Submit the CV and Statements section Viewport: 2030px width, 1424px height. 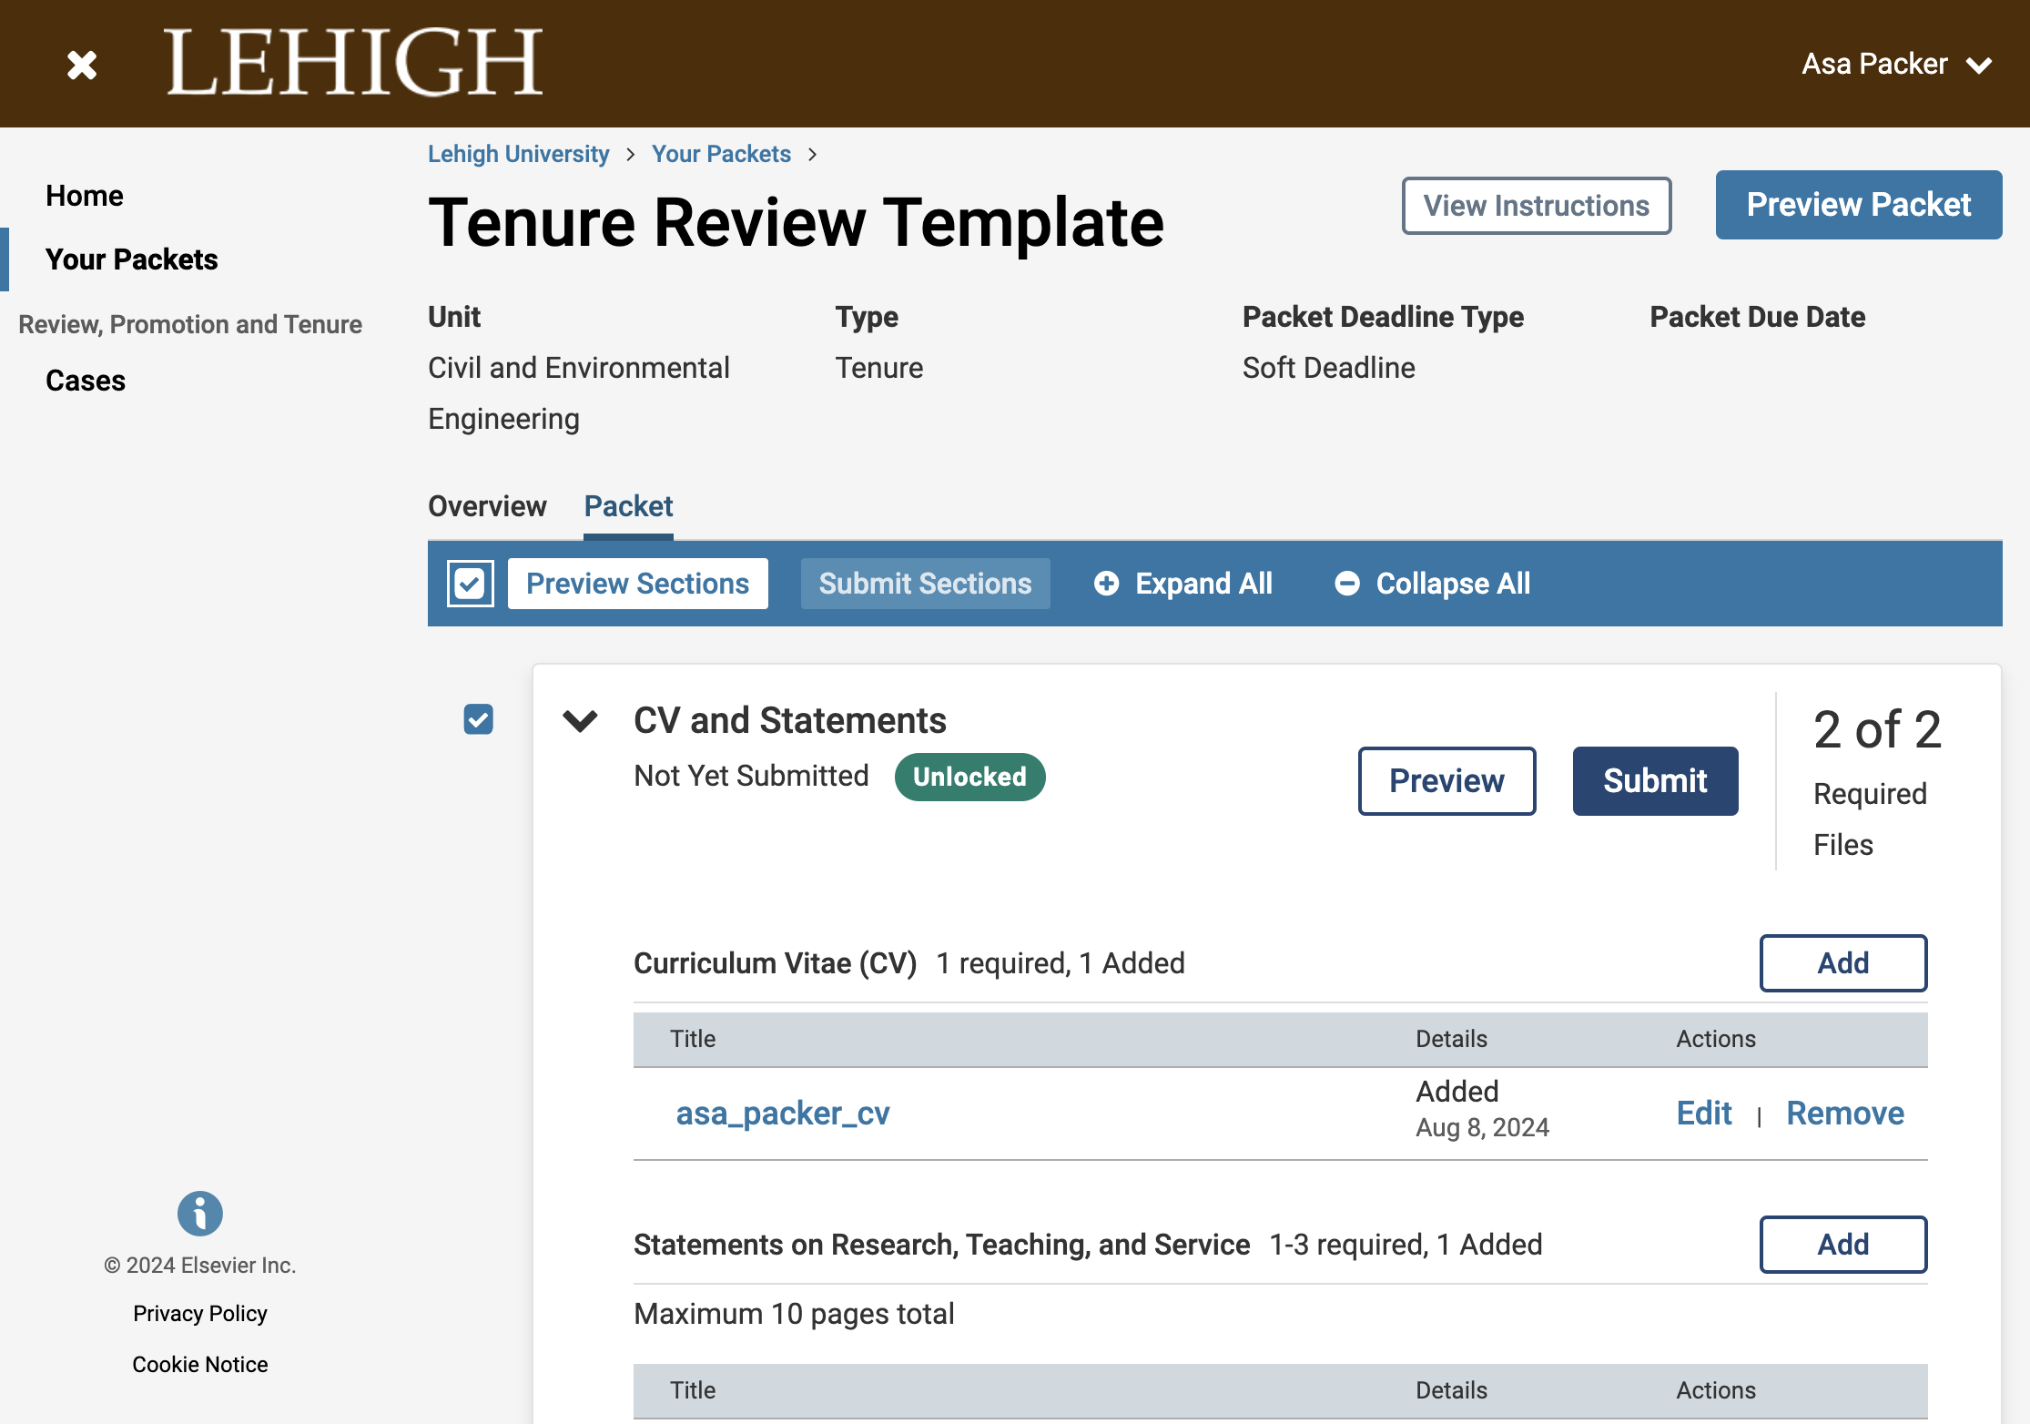[1656, 781]
